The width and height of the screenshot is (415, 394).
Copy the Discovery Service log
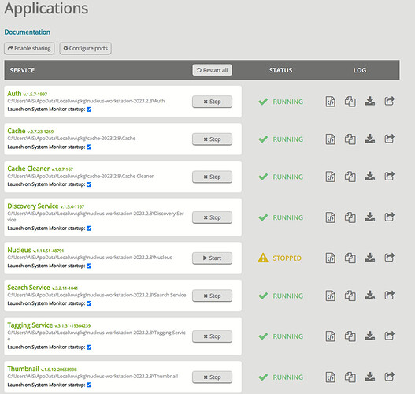(350, 217)
